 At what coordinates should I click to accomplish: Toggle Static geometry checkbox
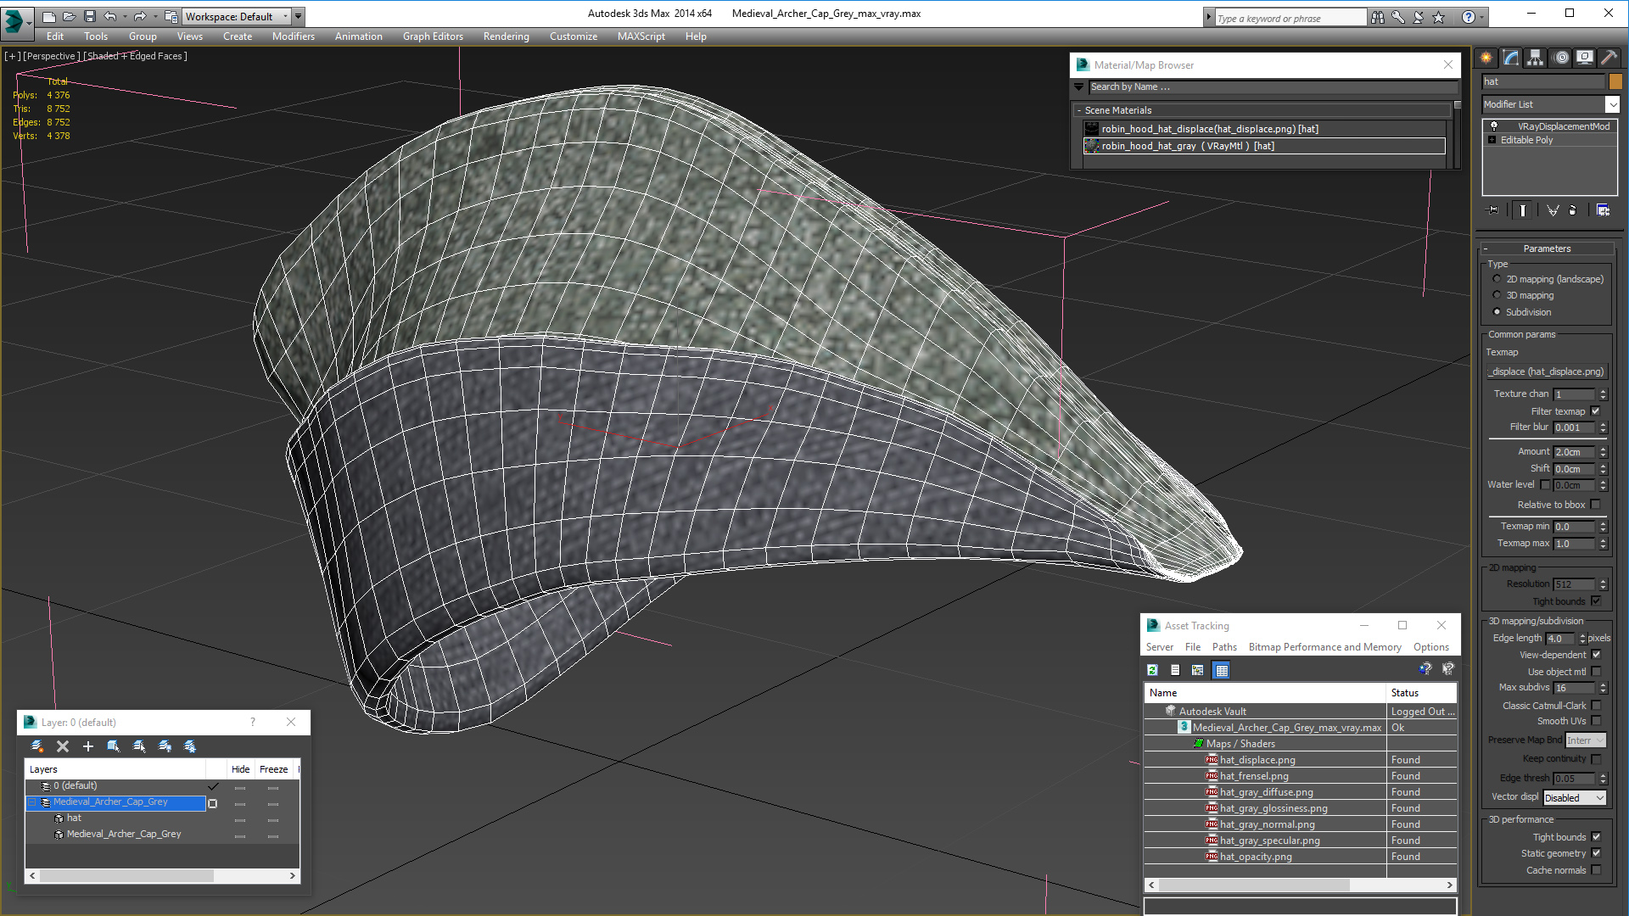tap(1596, 853)
